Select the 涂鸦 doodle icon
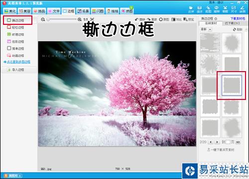This screenshot has height=179, width=249. [242, 9]
